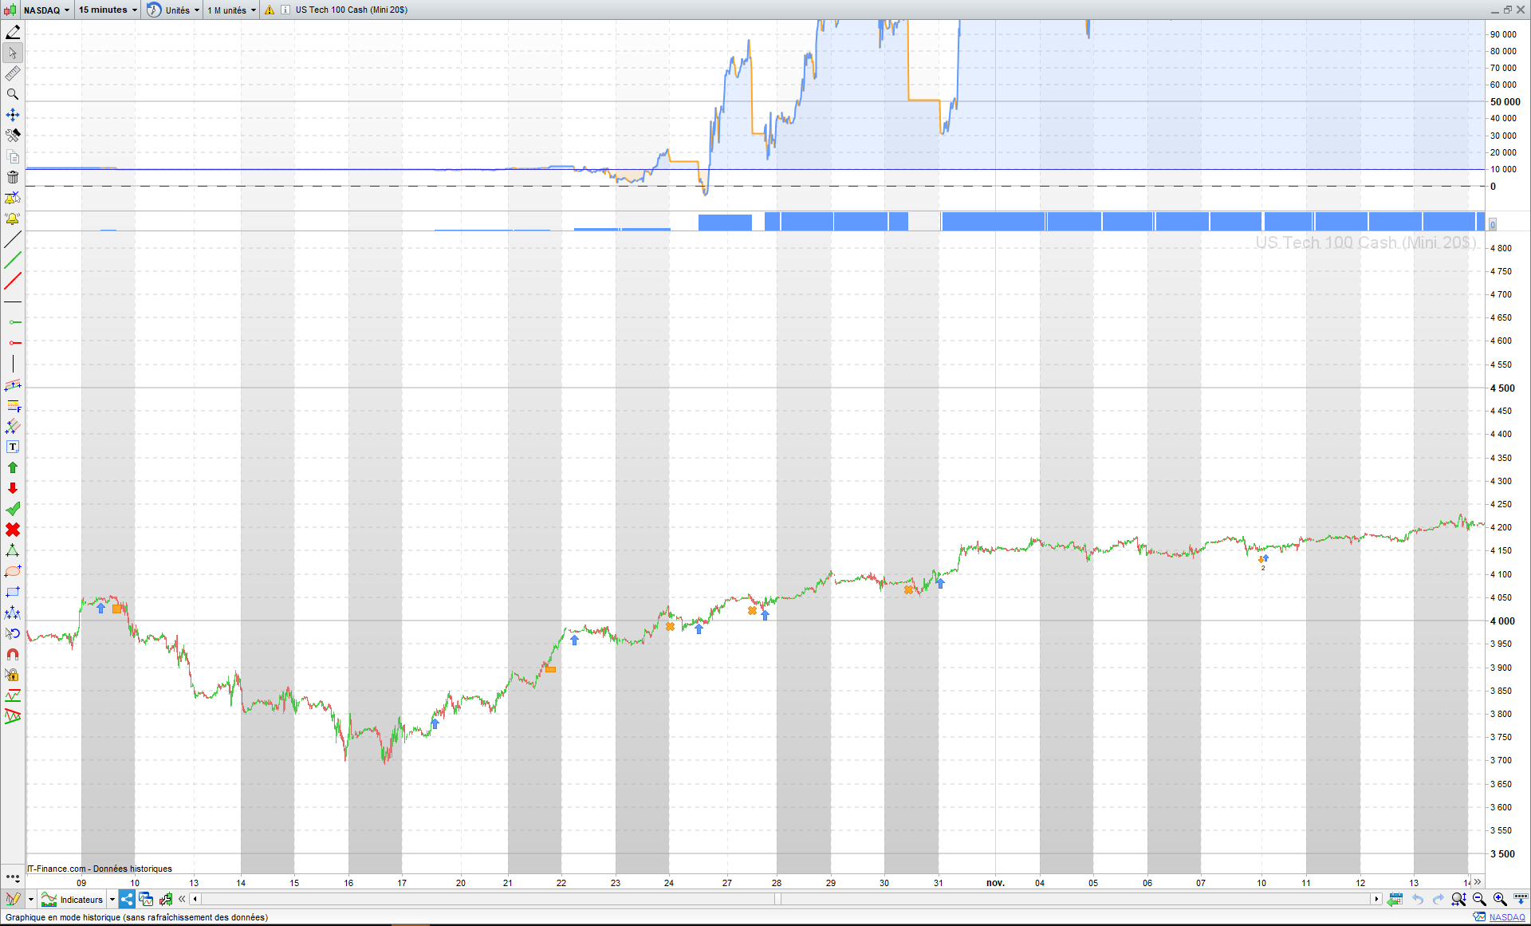
Task: Select the yellow alert bell tool
Action: coord(13,219)
